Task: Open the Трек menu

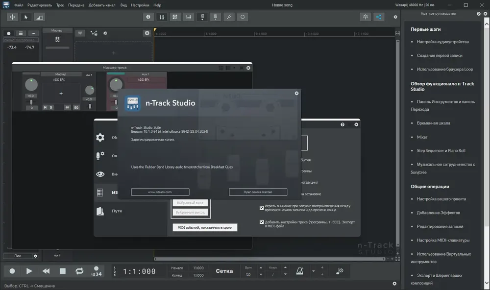Action: 60,5
